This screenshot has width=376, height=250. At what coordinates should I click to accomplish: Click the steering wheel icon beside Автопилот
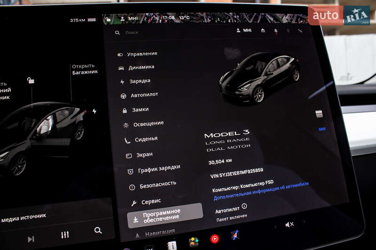[123, 96]
